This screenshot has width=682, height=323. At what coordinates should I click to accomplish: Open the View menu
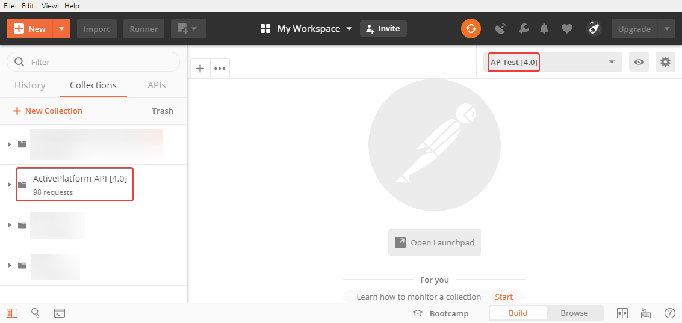(x=49, y=5)
